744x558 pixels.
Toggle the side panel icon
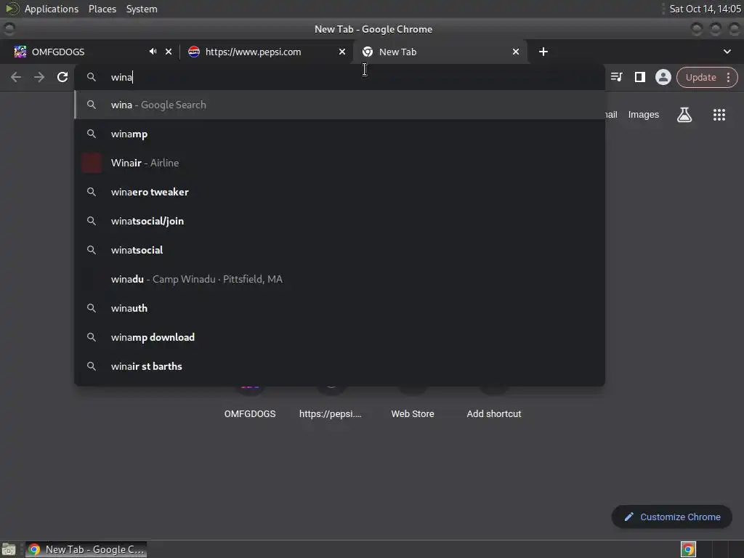[x=639, y=77]
